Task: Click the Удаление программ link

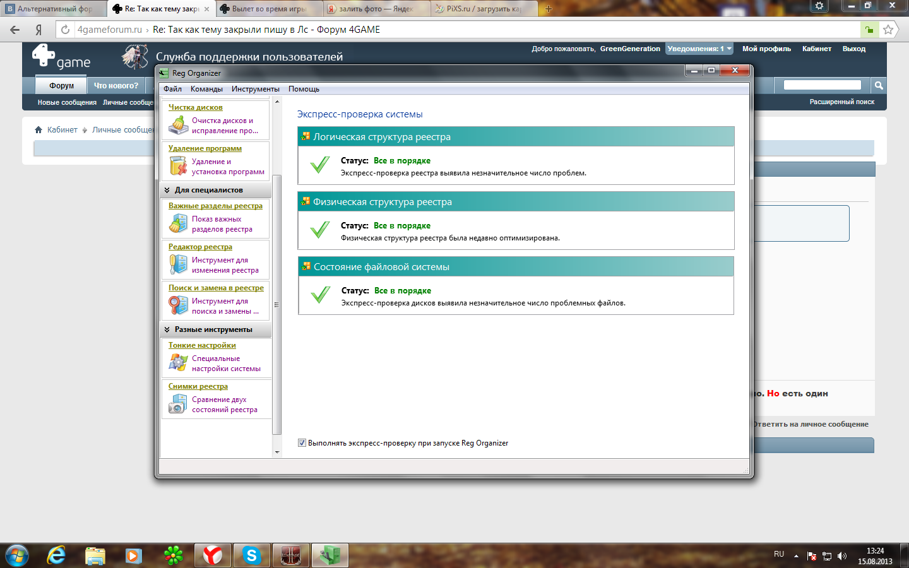Action: pos(205,148)
